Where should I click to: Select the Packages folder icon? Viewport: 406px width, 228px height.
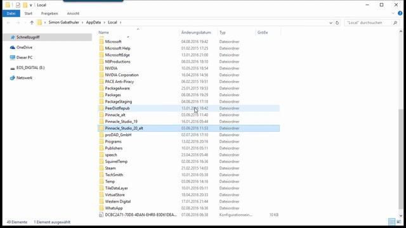[101, 95]
